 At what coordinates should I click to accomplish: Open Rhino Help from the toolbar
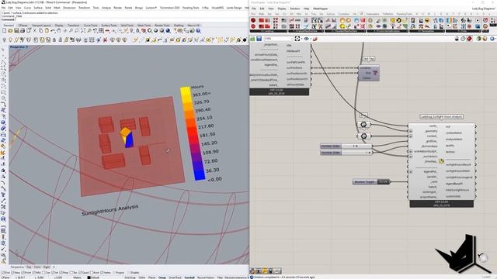(198, 31)
